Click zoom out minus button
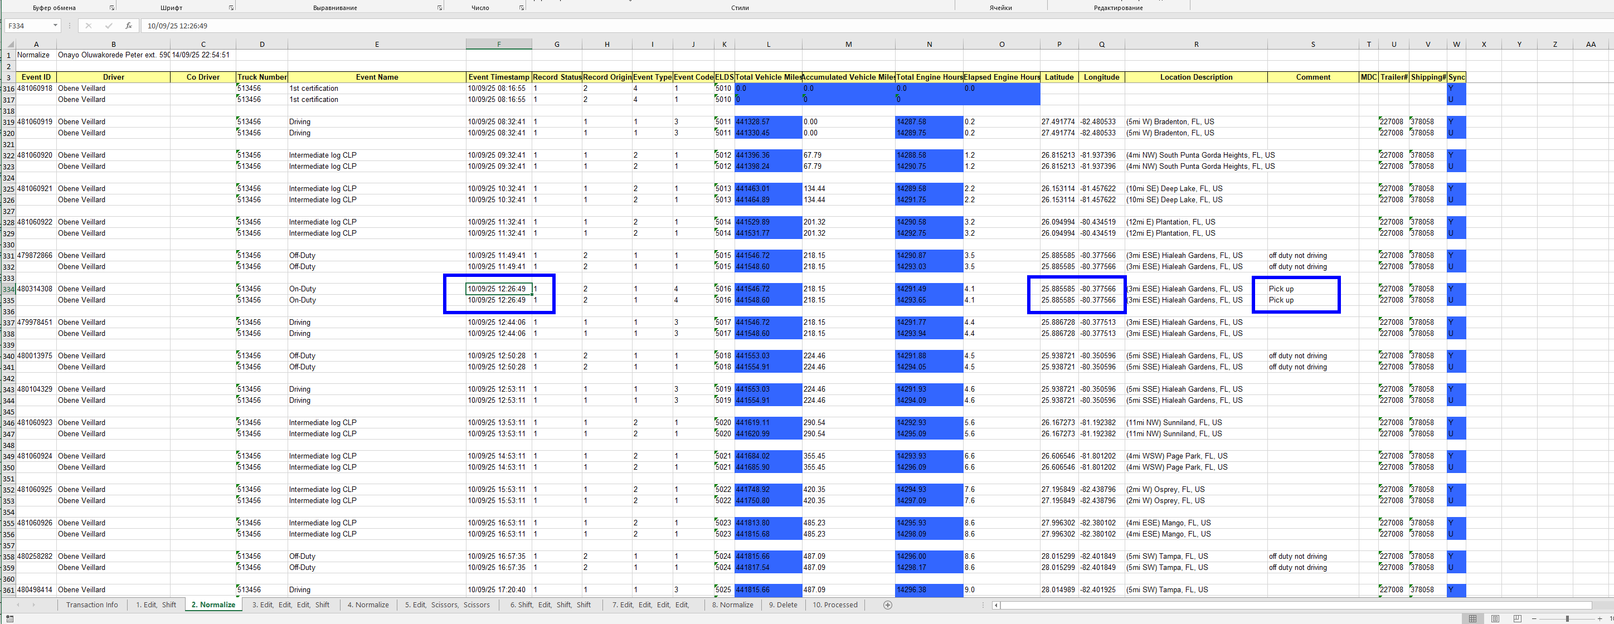The image size is (1614, 624). [1534, 618]
